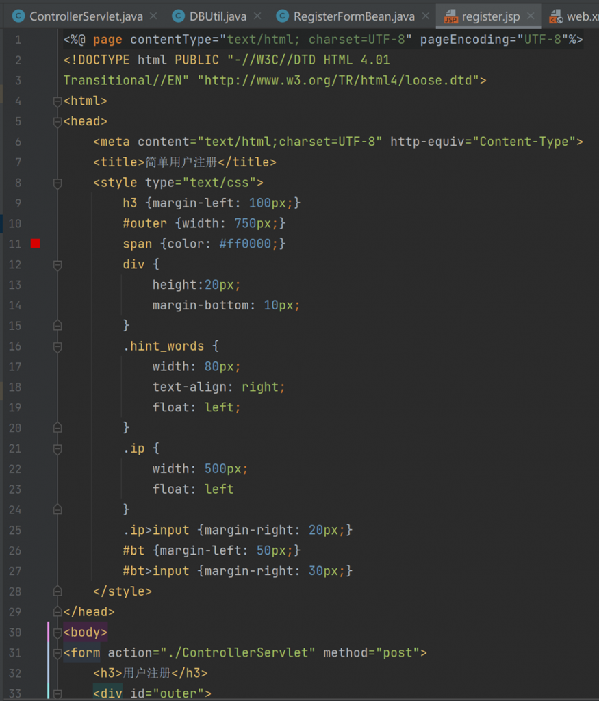Fold the div CSS rule on line 12
599x701 pixels.
click(x=58, y=265)
